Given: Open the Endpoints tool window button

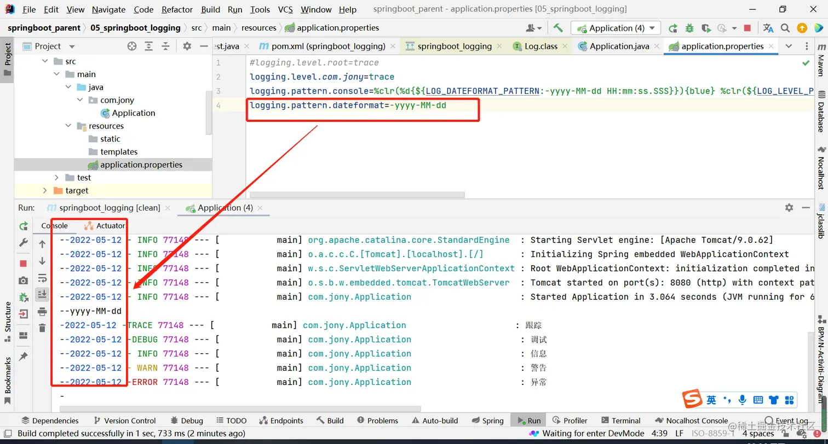Looking at the screenshot, I should pos(281,420).
